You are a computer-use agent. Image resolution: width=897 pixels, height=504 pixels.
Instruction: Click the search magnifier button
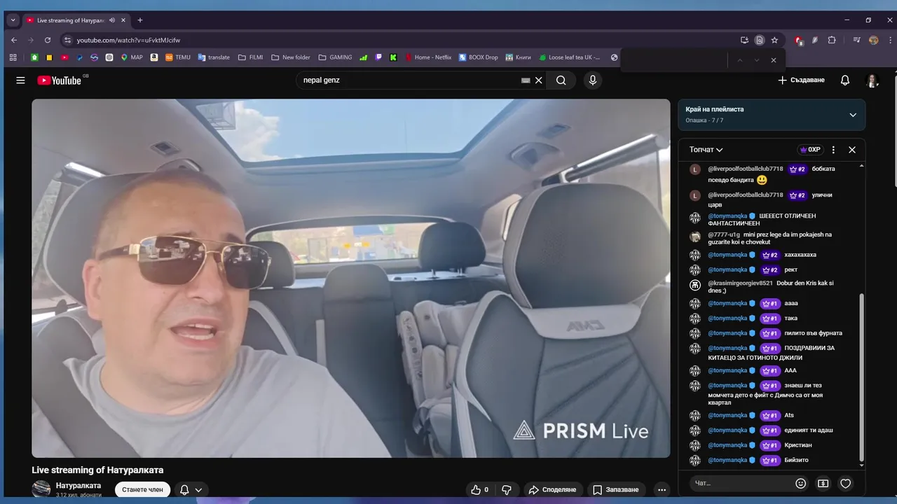(561, 80)
